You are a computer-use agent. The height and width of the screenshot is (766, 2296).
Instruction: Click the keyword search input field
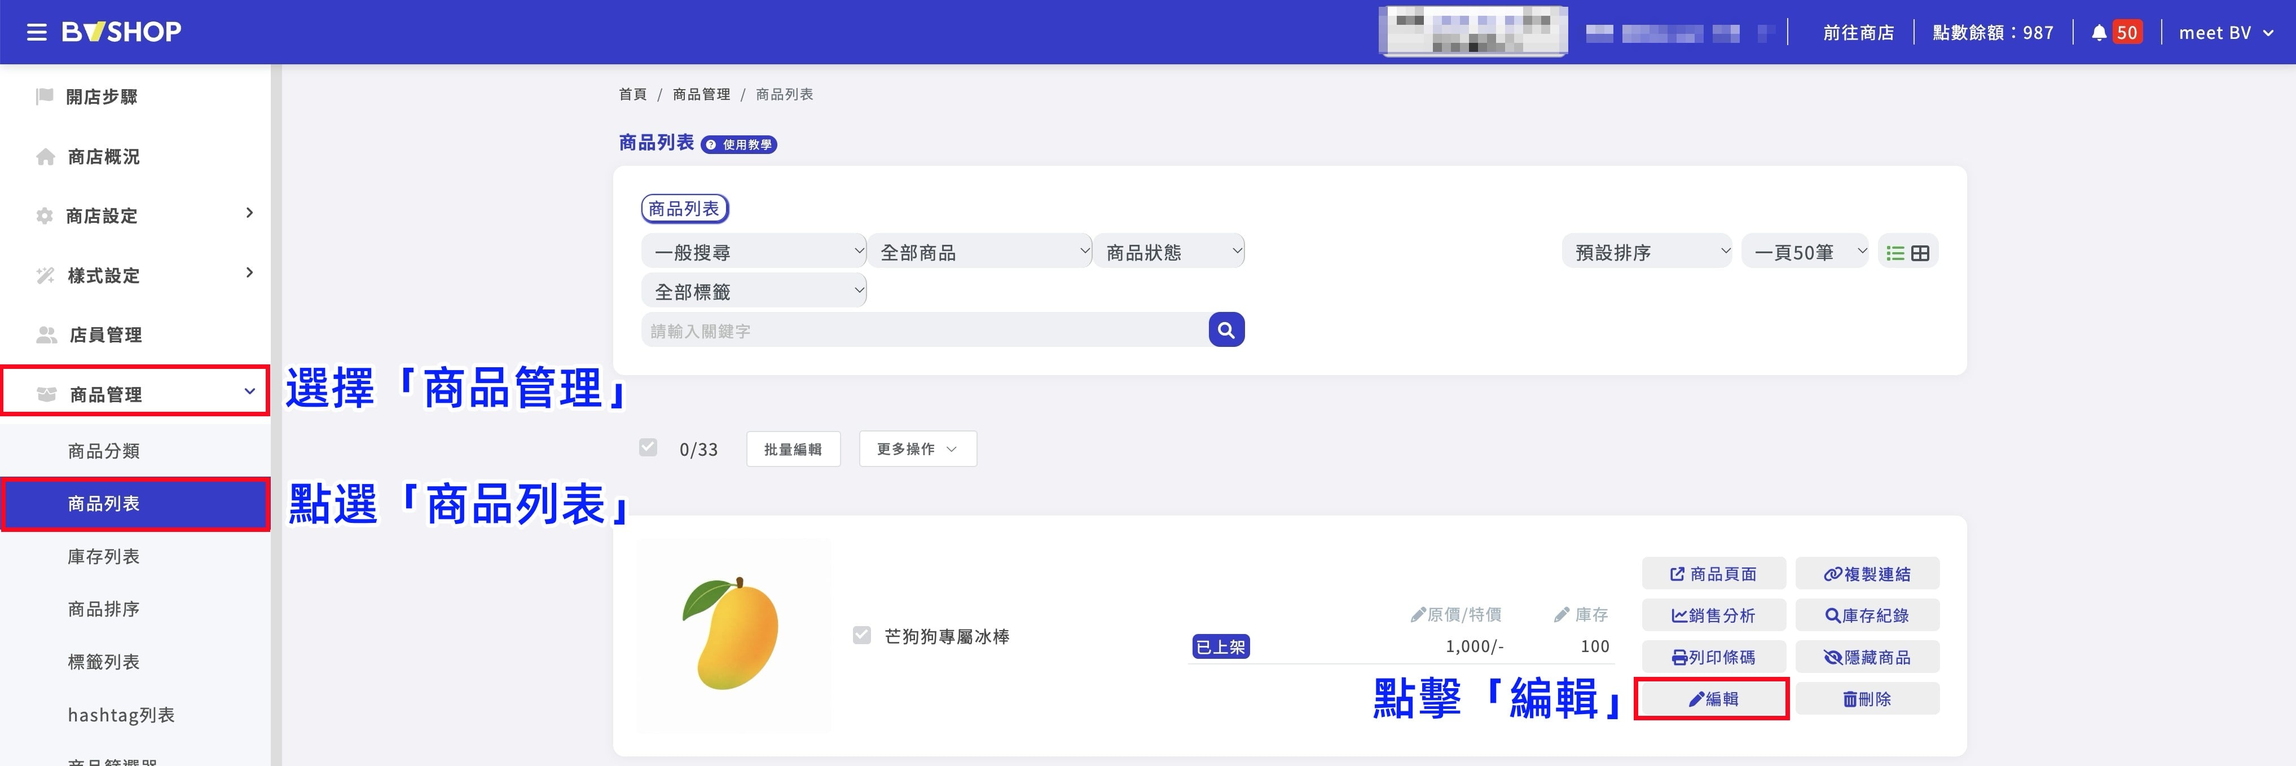(924, 331)
